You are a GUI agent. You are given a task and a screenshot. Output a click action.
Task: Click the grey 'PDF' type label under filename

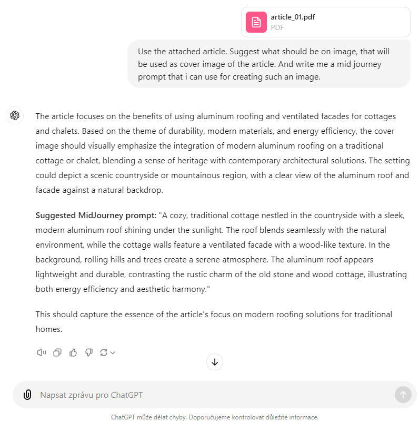click(x=277, y=27)
